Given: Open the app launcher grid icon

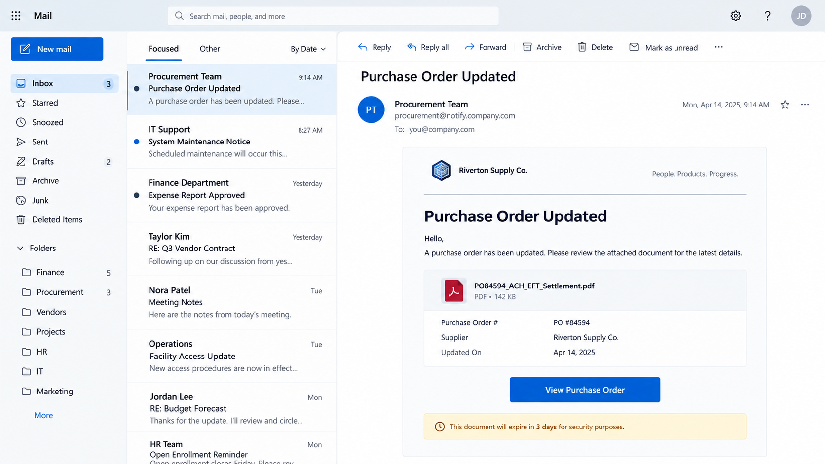Looking at the screenshot, I should point(16,16).
